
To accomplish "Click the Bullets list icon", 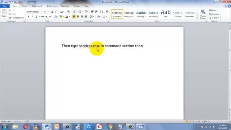I will pyautogui.click(x=74, y=12).
